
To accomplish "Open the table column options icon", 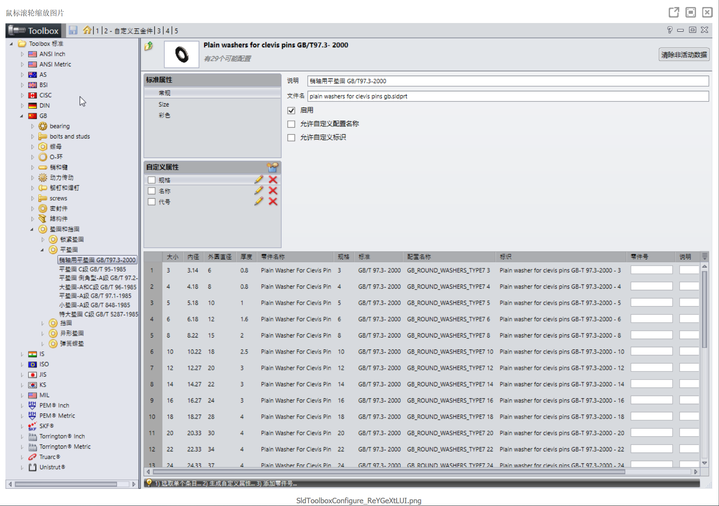I will [705, 256].
